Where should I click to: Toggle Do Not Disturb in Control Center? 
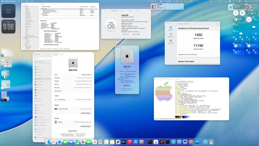pyautogui.click(x=239, y=19)
